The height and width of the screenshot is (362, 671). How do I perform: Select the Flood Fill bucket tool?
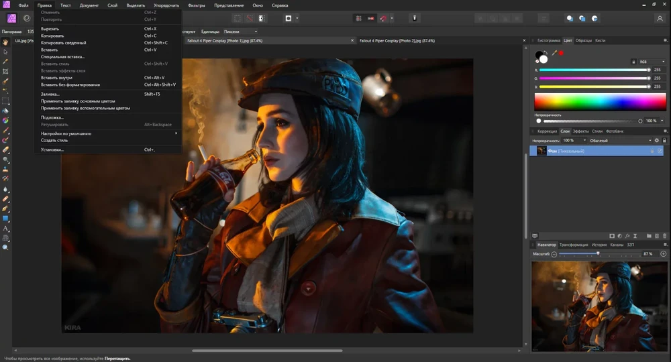[x=5, y=111]
